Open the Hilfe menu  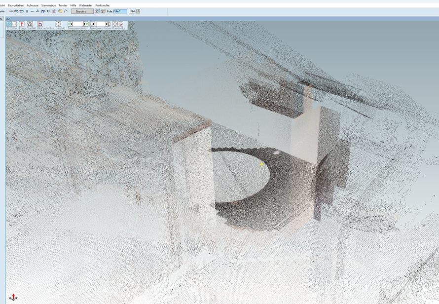point(73,5)
